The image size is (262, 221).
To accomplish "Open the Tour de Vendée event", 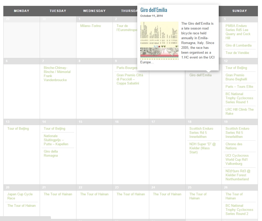I will point(237,53).
